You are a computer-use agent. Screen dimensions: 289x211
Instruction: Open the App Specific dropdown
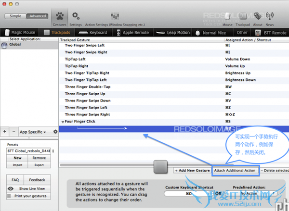coord(33,132)
